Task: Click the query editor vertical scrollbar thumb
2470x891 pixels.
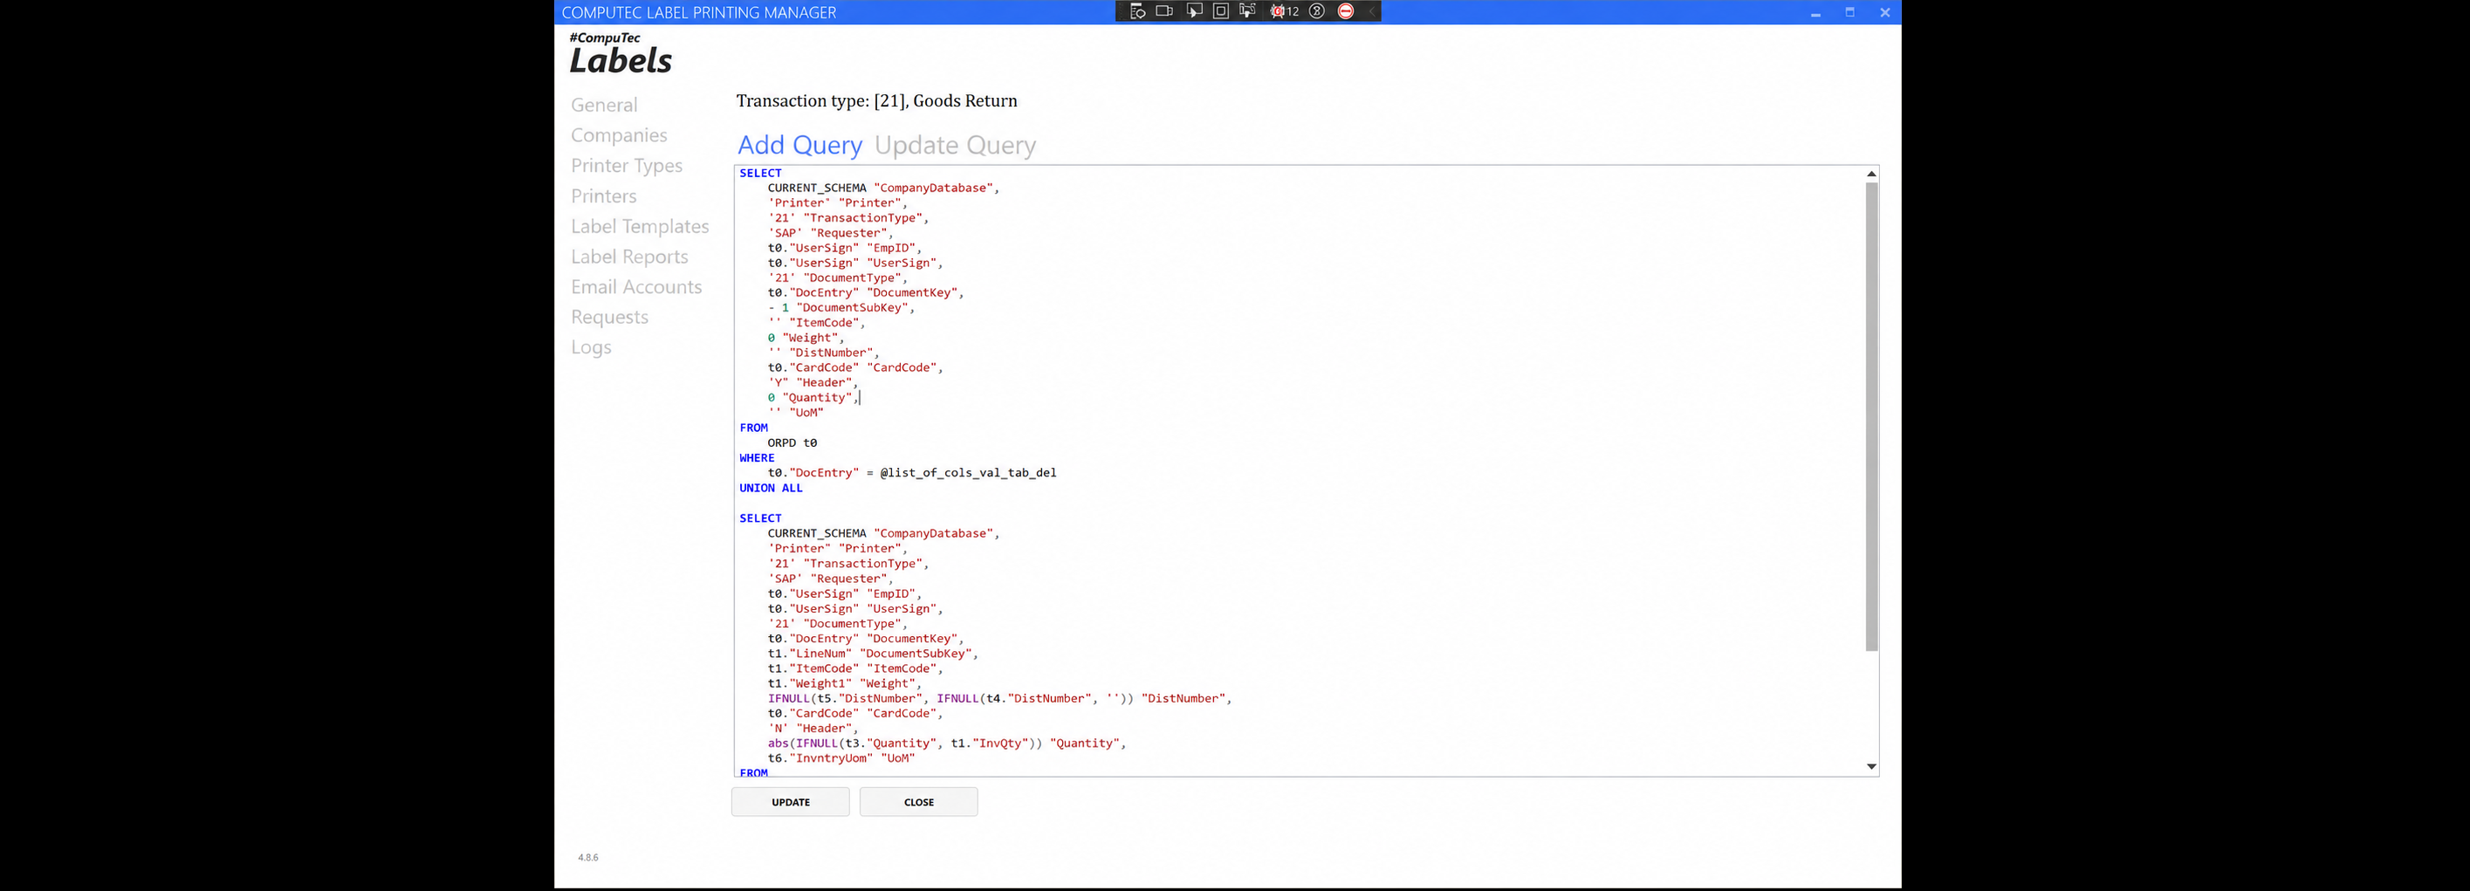Action: (1870, 417)
